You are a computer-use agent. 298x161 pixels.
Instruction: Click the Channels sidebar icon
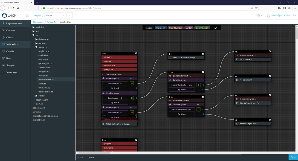click(x=4, y=30)
